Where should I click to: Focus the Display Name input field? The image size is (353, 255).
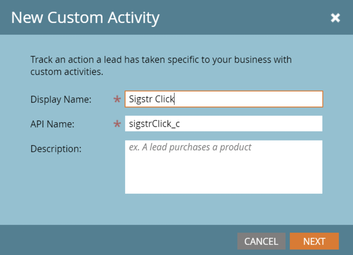click(224, 99)
